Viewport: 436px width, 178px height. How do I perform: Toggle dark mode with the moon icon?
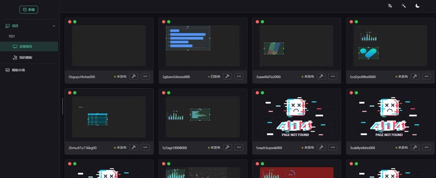417,6
